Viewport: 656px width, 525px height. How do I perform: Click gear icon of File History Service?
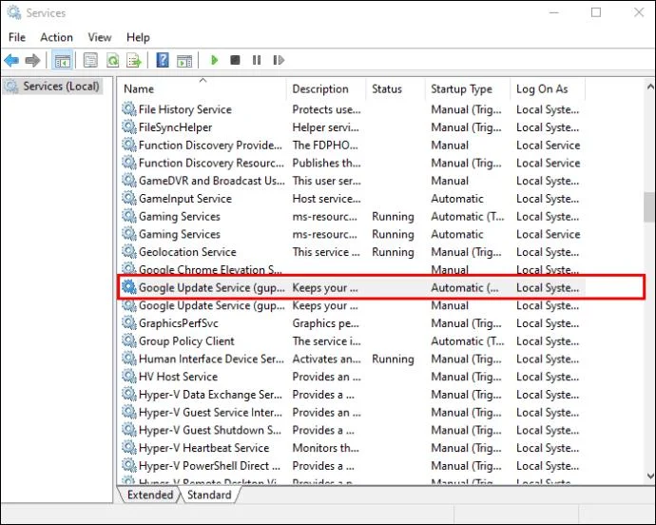(x=129, y=109)
